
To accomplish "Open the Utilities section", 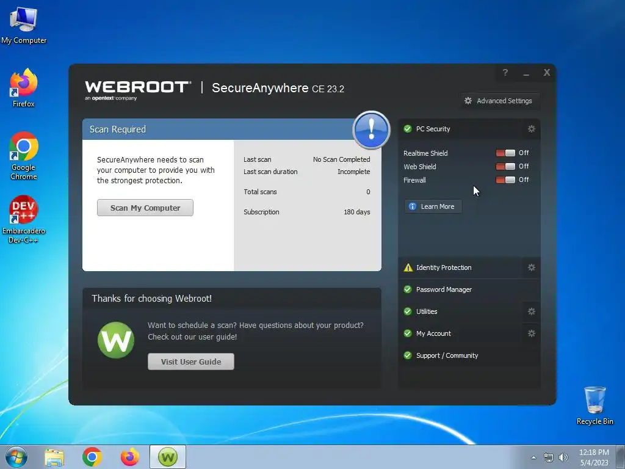I will pyautogui.click(x=460, y=311).
